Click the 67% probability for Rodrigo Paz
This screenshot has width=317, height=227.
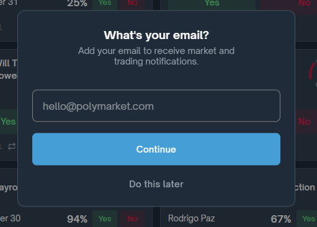pyautogui.click(x=281, y=219)
